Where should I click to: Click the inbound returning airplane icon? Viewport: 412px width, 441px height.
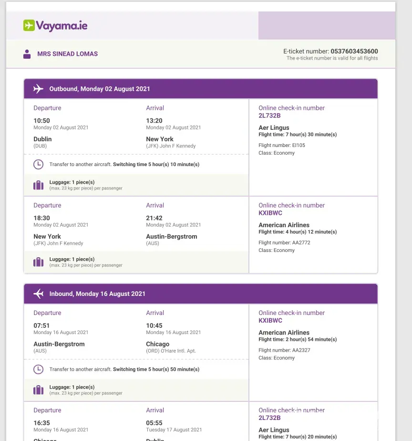(38, 294)
